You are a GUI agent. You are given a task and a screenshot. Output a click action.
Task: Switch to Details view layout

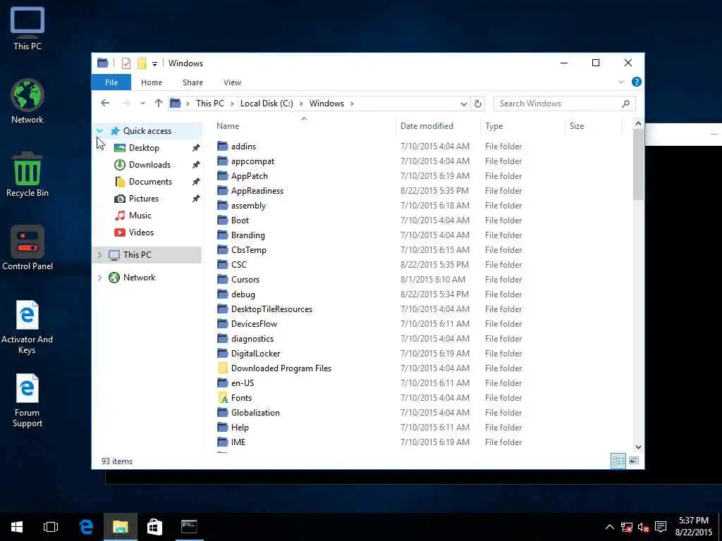[618, 461]
